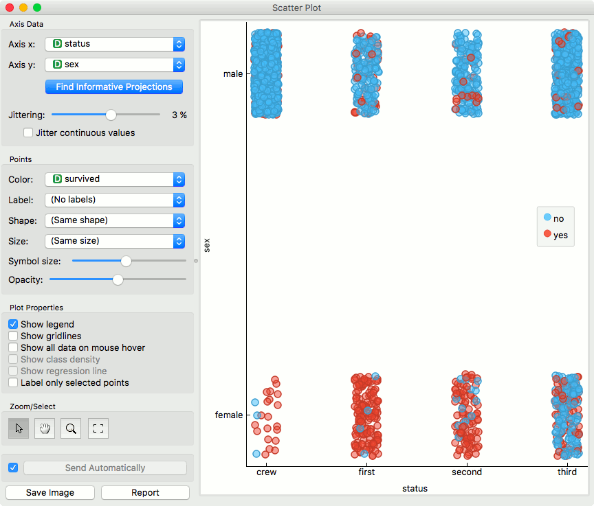Viewport: 594px width, 506px height.
Task: Open the Axis y sex dropdown
Action: pyautogui.click(x=115, y=65)
